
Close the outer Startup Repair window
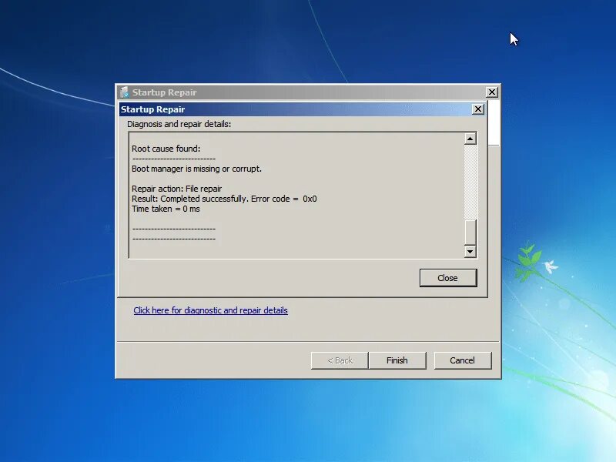coord(491,92)
